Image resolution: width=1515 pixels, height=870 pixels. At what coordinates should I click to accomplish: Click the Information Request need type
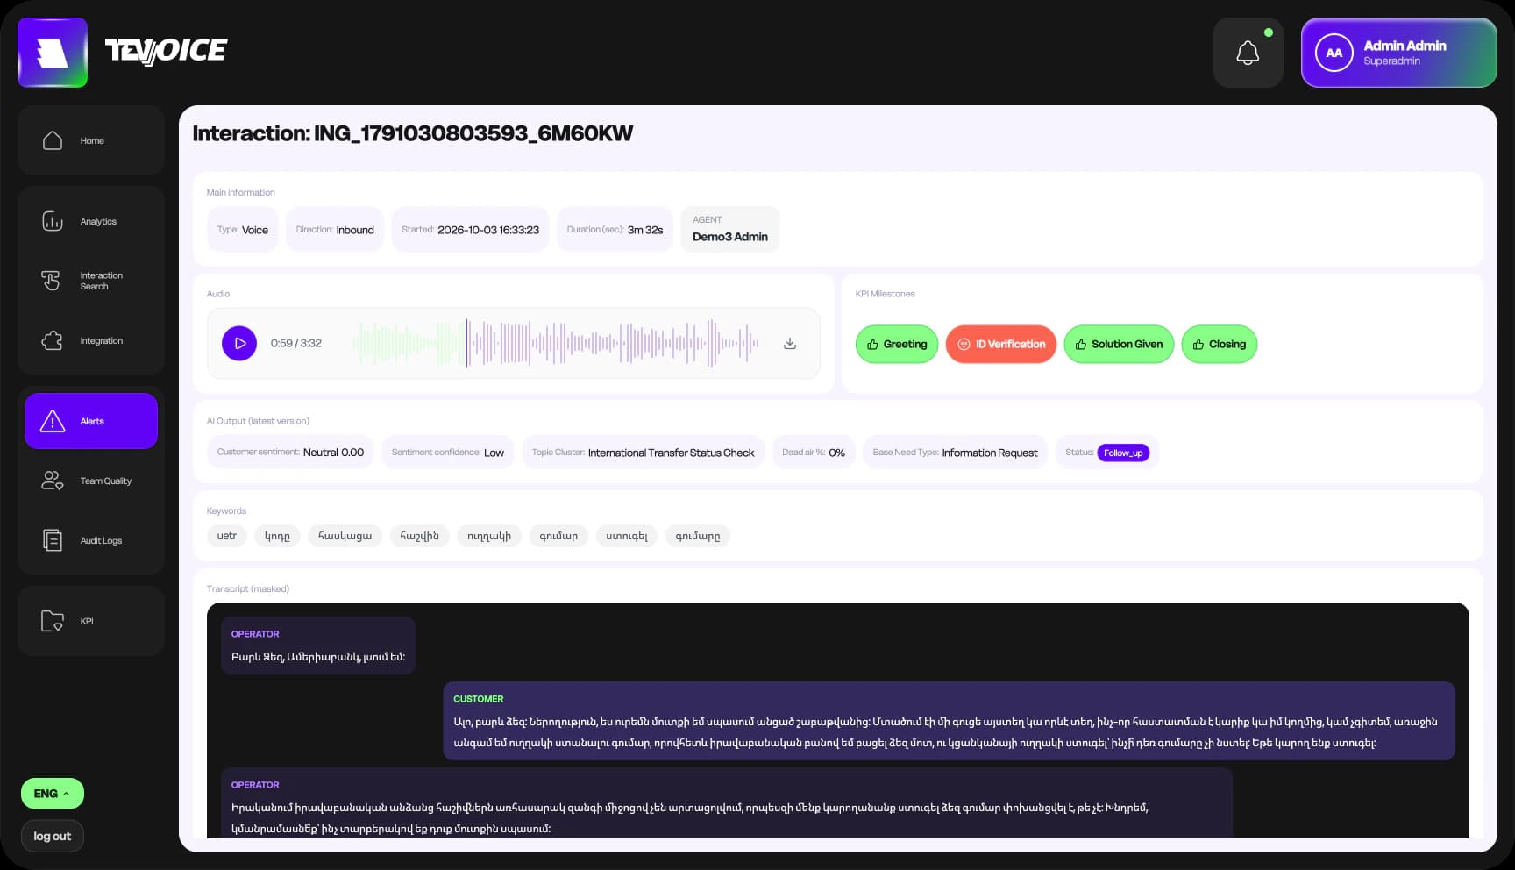pyautogui.click(x=989, y=453)
